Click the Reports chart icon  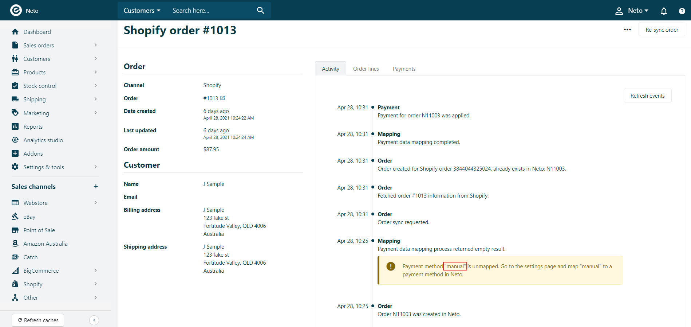coord(15,126)
